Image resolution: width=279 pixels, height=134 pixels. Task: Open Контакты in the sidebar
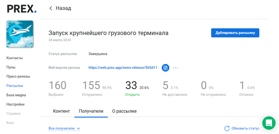coord(15,58)
